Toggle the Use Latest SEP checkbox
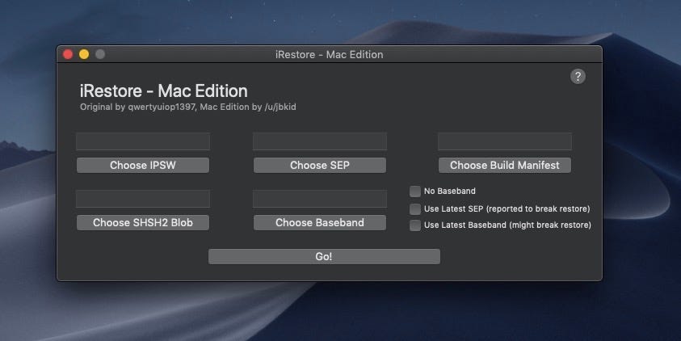Screen dimensions: 681x341 (x=415, y=209)
